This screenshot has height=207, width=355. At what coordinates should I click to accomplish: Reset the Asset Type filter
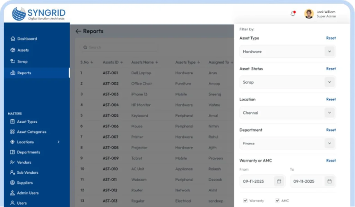click(x=331, y=38)
